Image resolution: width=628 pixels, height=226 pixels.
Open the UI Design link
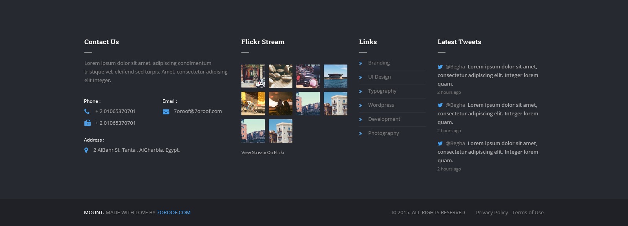(380, 77)
